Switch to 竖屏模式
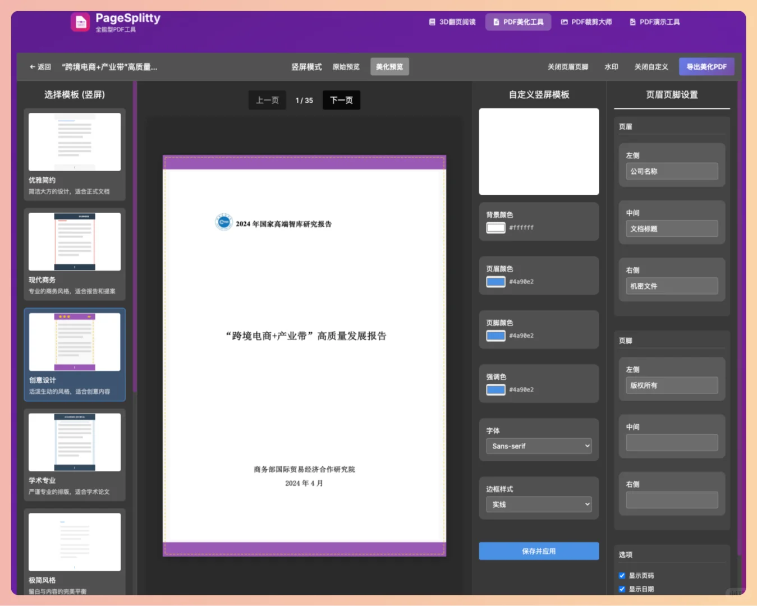The image size is (757, 606). [x=306, y=67]
